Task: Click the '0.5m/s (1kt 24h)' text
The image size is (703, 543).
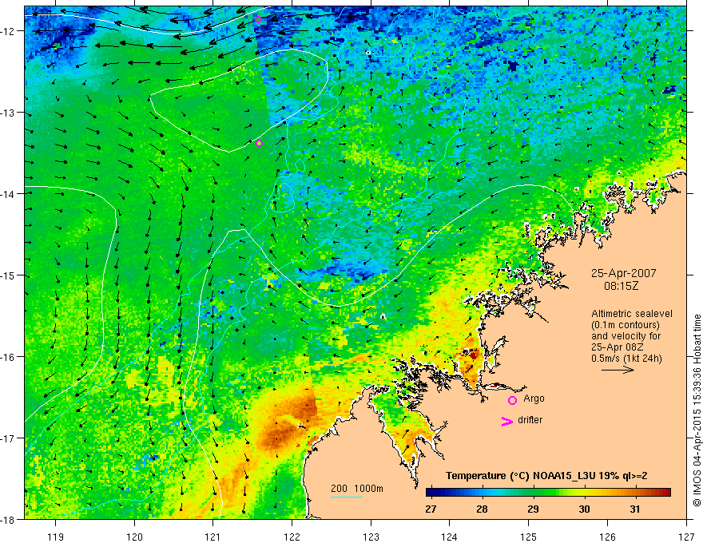Action: [x=626, y=359]
